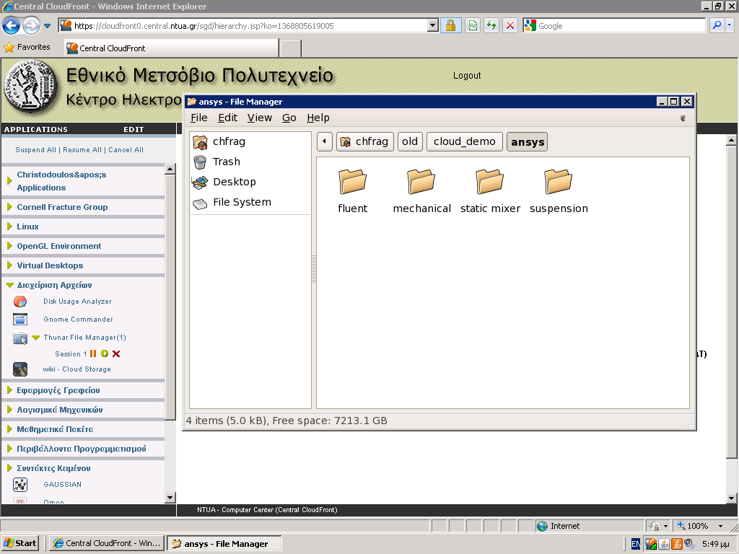Open the mechanical folder

coord(421,183)
